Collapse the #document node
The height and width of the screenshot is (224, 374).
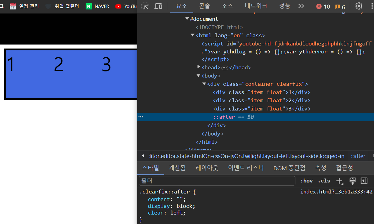coord(187,19)
